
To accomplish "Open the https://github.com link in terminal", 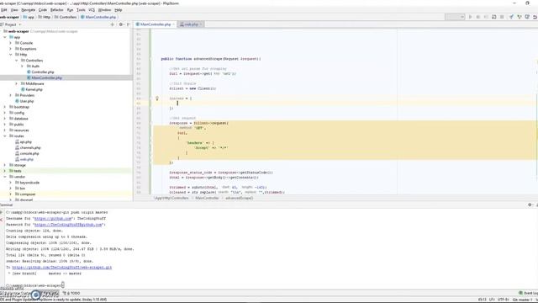I will [x=53, y=219].
